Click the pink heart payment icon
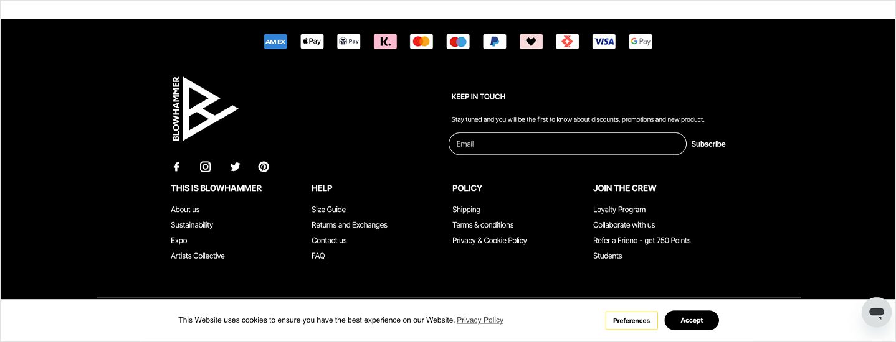Image resolution: width=896 pixels, height=342 pixels. pyautogui.click(x=531, y=42)
